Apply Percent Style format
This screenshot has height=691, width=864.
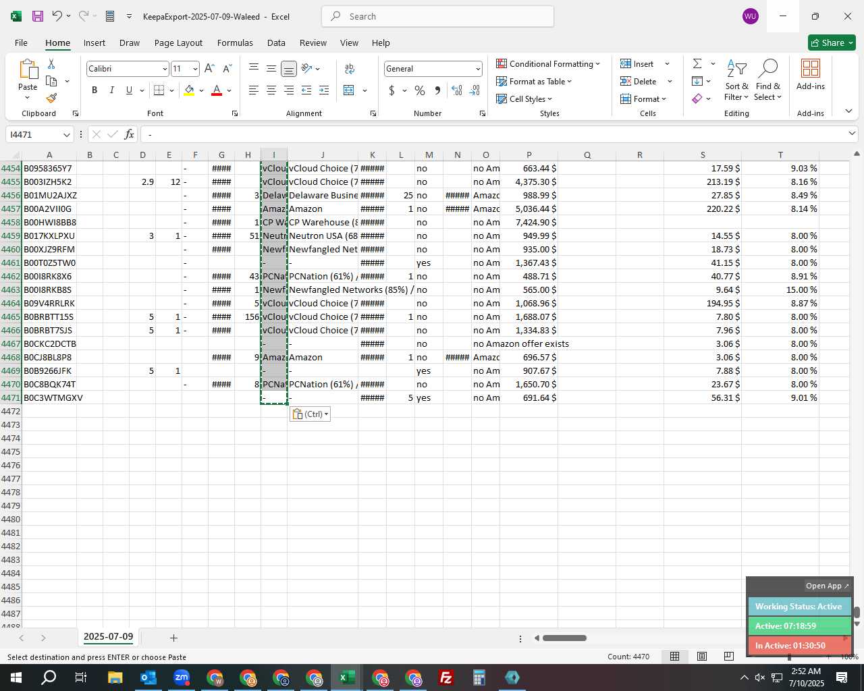tap(420, 90)
